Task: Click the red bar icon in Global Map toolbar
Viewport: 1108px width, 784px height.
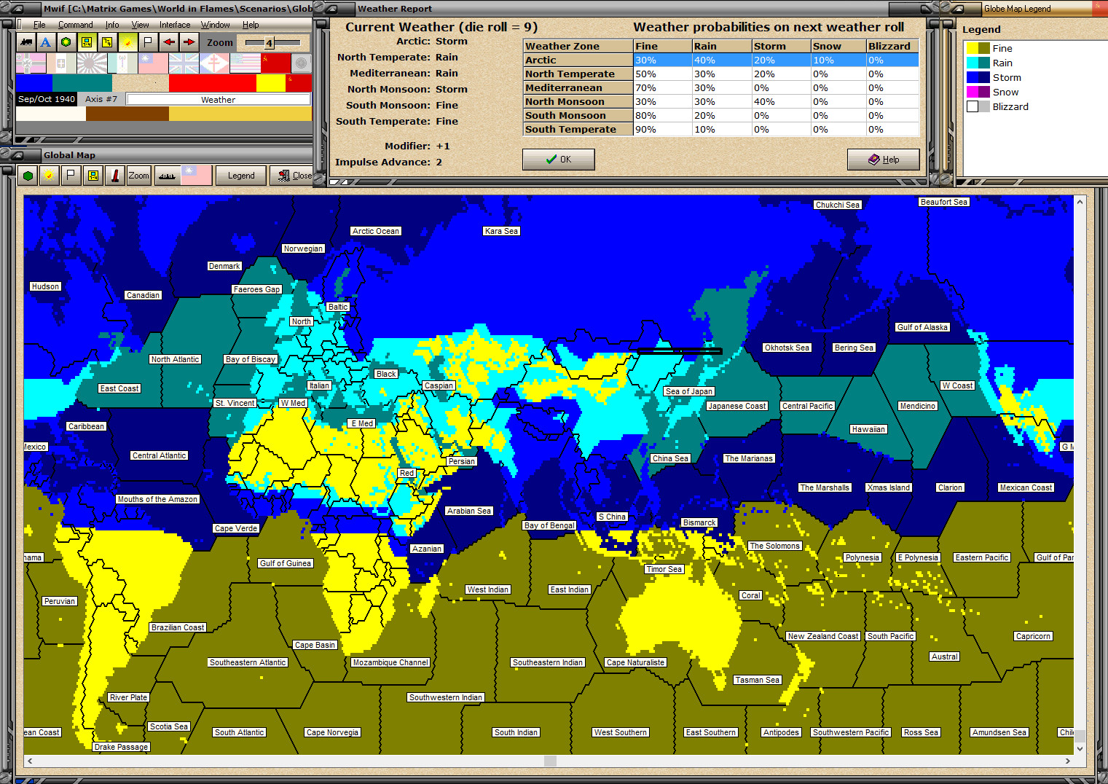Action: coord(114,176)
